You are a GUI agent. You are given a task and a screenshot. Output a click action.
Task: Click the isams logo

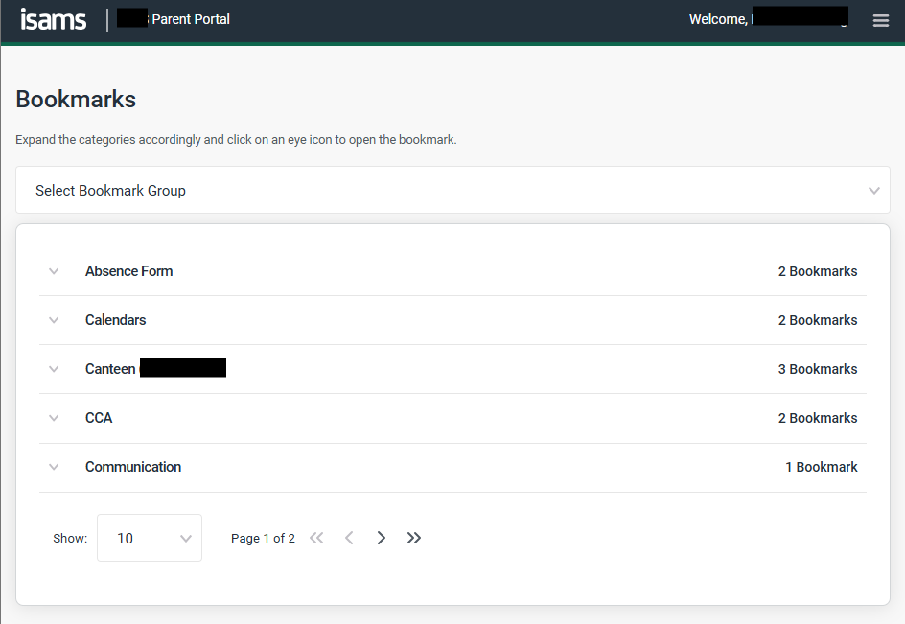coord(54,19)
